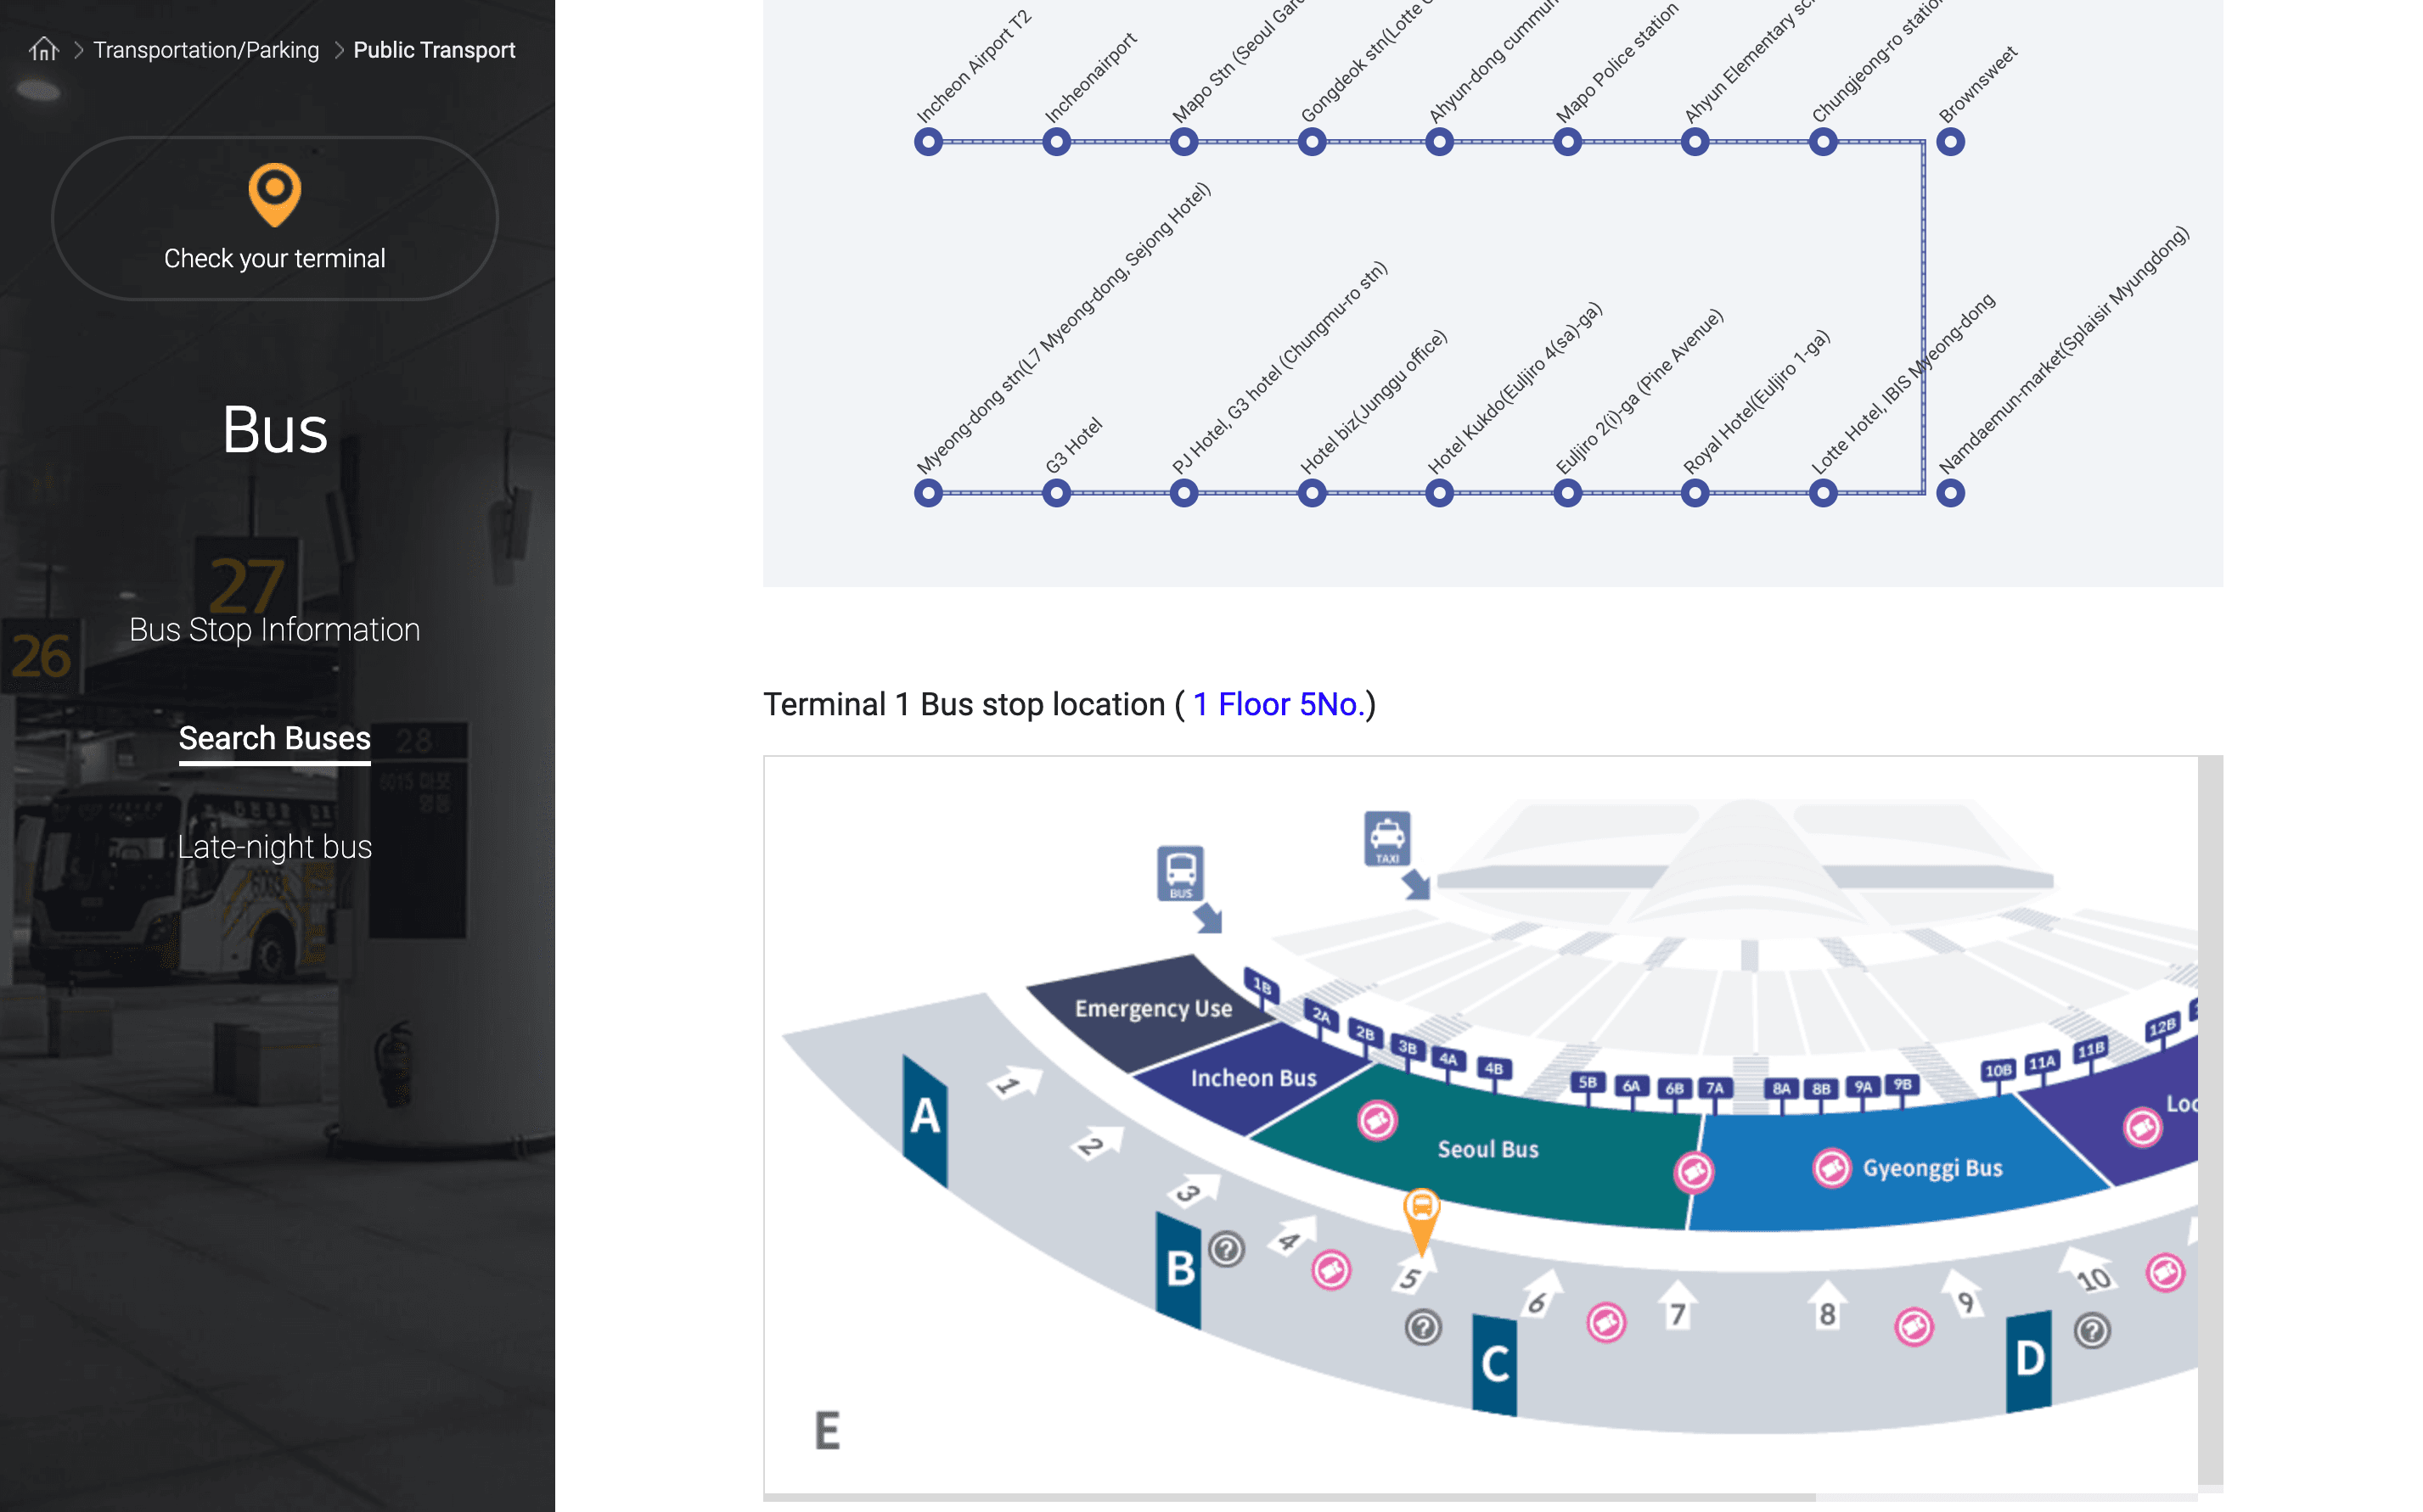Click the Incheon Airport T2 stop marker
The height and width of the screenshot is (1512, 2423).
tap(929, 142)
